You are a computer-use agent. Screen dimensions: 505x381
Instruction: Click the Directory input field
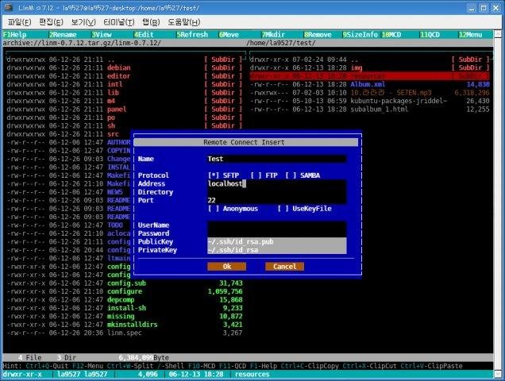277,192
